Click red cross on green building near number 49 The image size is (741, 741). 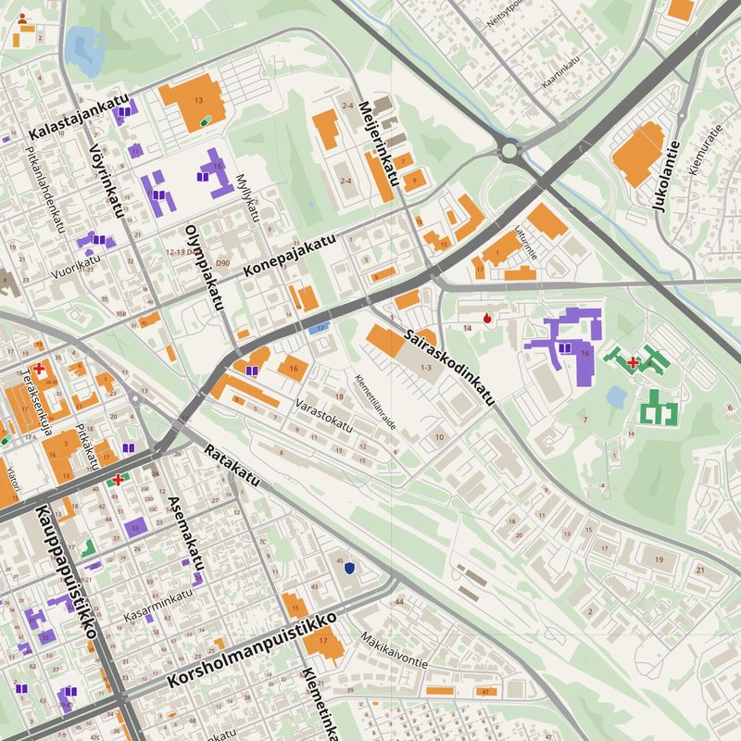118,480
